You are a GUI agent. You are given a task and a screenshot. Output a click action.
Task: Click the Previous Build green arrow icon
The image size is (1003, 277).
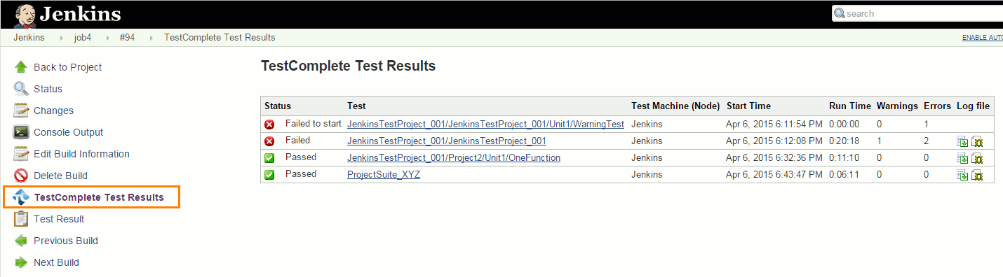[x=21, y=241]
